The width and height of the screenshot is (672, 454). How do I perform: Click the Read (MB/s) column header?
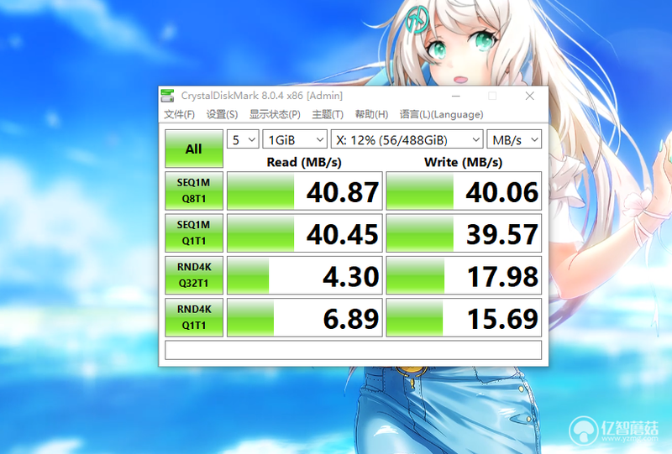tap(304, 162)
